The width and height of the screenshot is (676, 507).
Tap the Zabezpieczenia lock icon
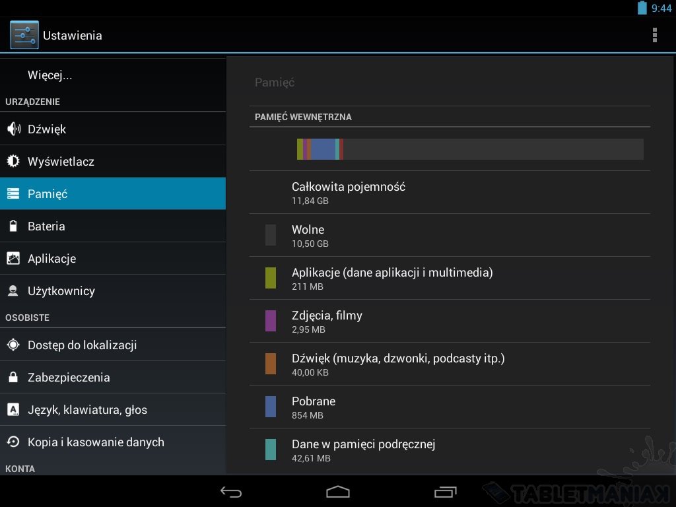[x=13, y=377]
